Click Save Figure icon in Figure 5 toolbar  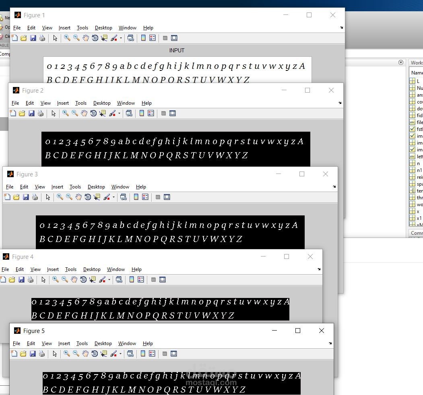coord(33,354)
